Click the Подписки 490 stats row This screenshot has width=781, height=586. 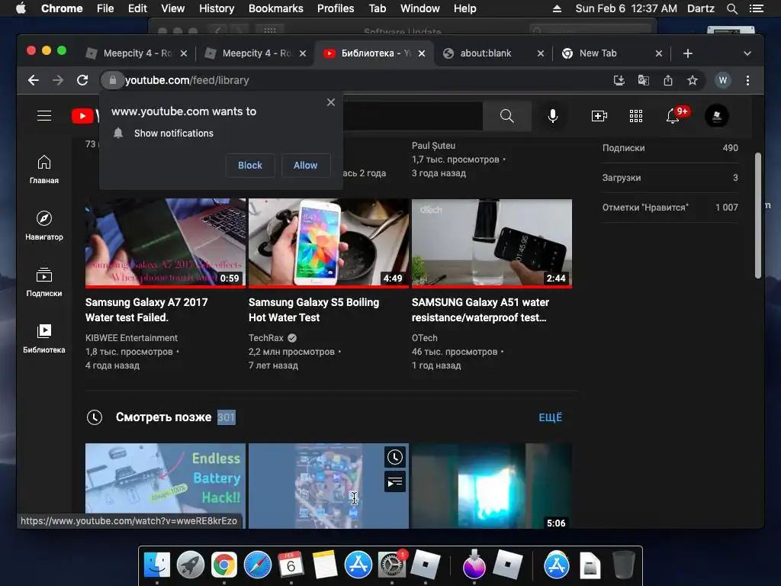coord(670,148)
